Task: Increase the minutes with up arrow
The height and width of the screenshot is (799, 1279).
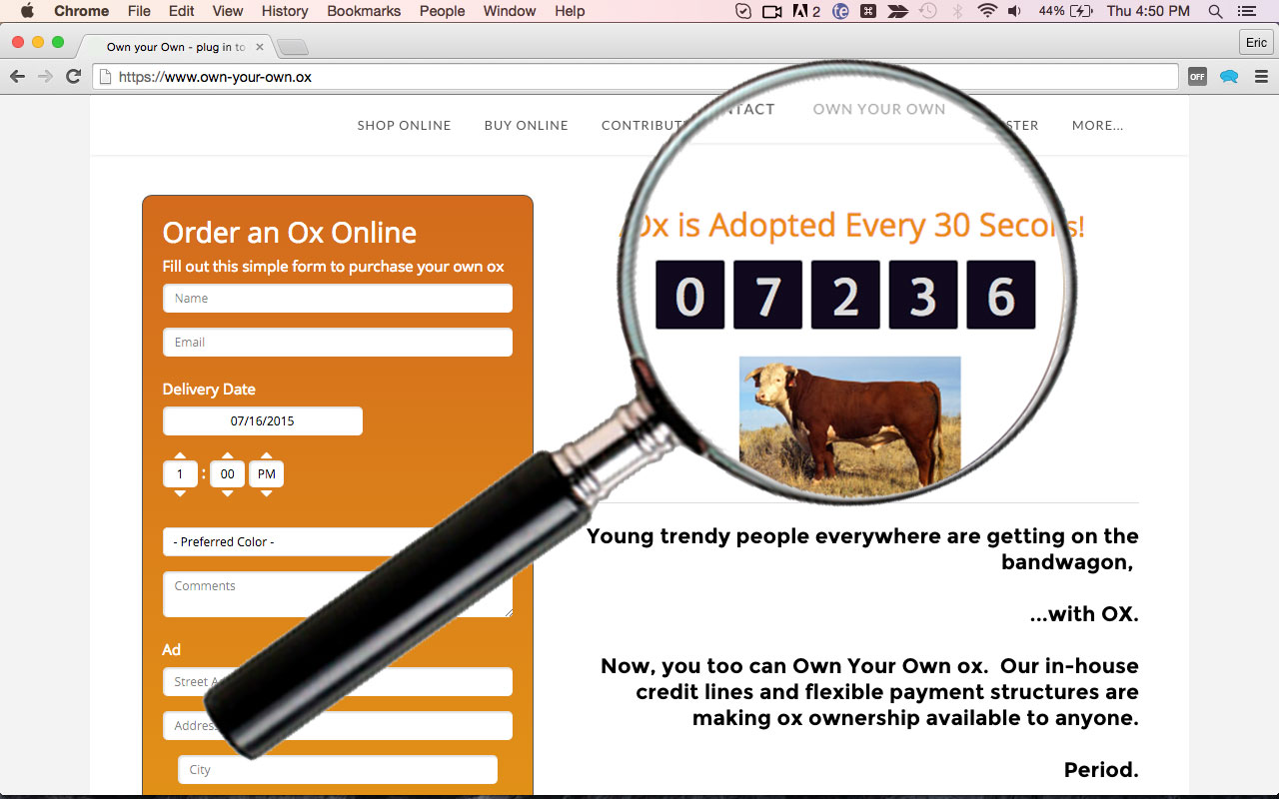Action: point(227,455)
